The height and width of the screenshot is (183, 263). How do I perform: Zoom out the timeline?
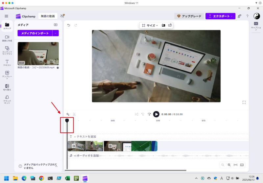[x=223, y=165]
